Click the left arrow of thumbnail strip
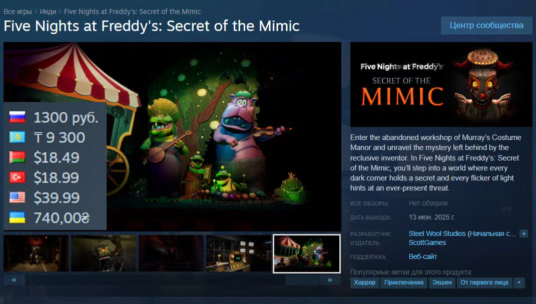This screenshot has height=304, width=536. [x=14, y=280]
